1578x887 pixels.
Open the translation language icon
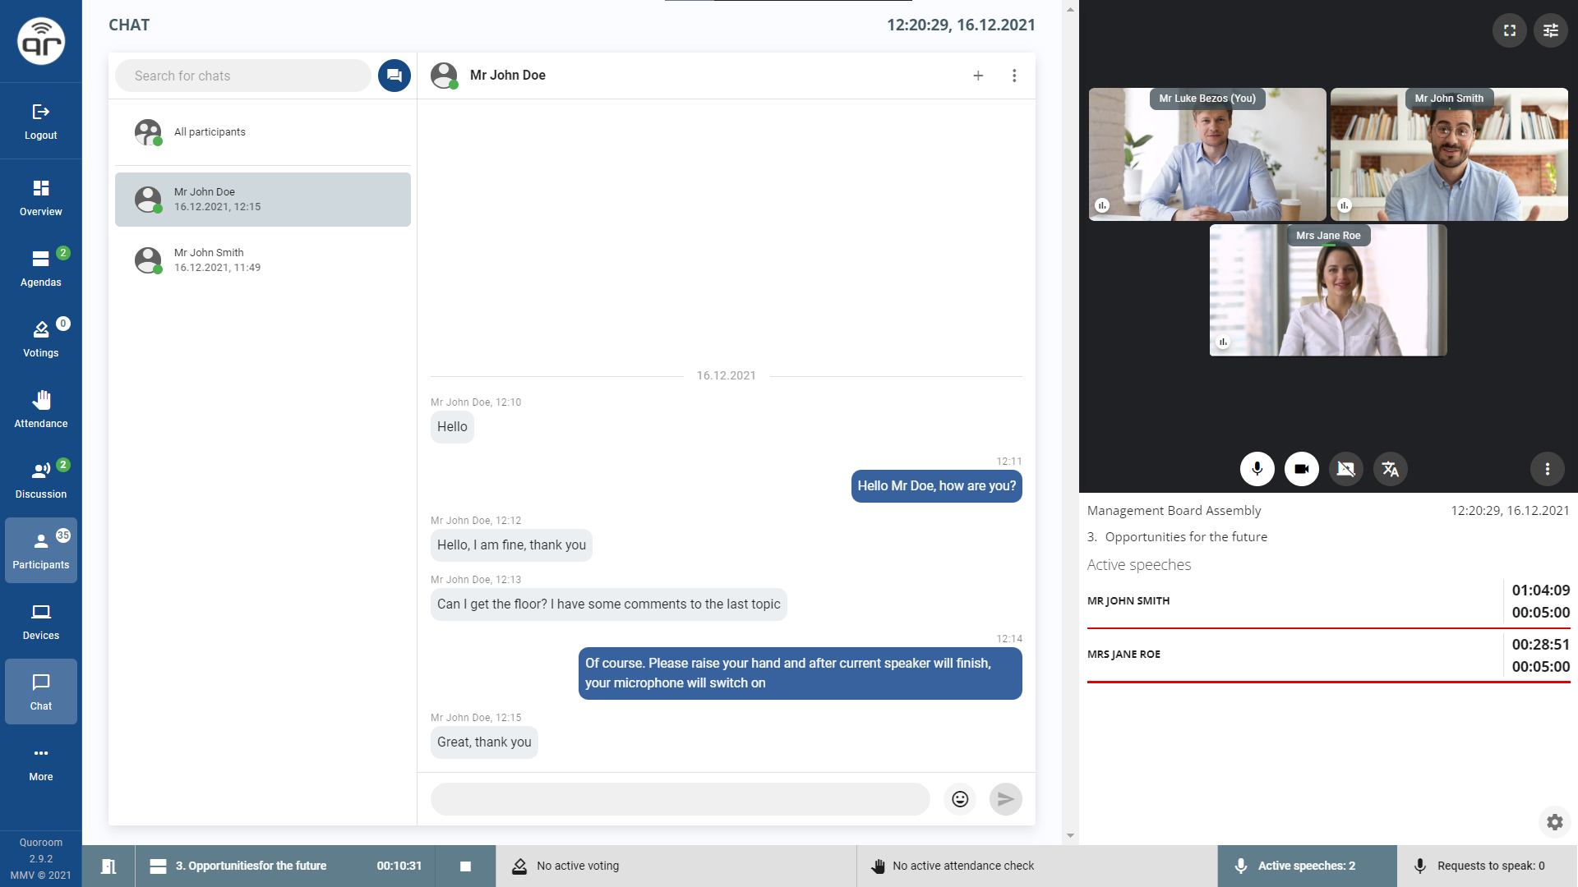point(1390,469)
